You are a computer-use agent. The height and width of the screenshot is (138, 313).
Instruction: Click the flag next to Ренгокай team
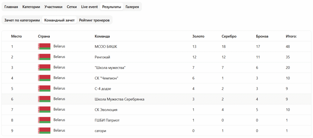(x=44, y=57)
